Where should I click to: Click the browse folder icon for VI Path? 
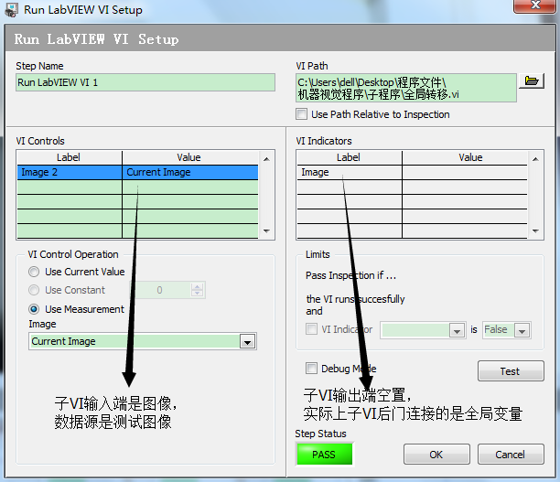pos(531,81)
